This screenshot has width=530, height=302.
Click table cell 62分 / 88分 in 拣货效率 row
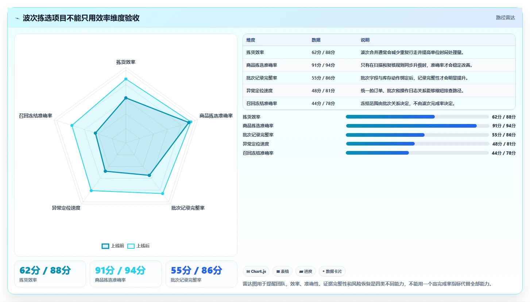(x=323, y=53)
